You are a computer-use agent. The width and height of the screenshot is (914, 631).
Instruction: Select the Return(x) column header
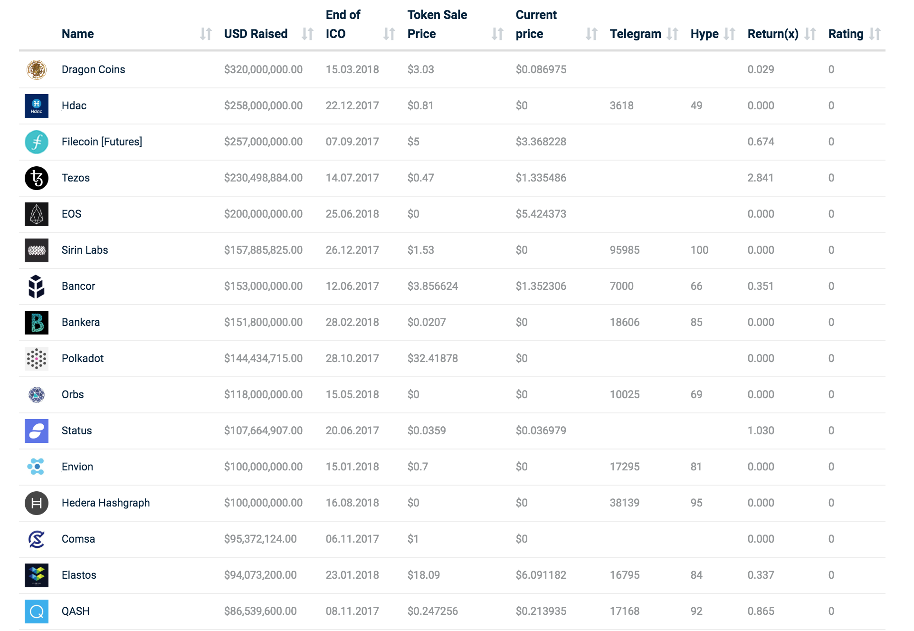[x=773, y=34]
